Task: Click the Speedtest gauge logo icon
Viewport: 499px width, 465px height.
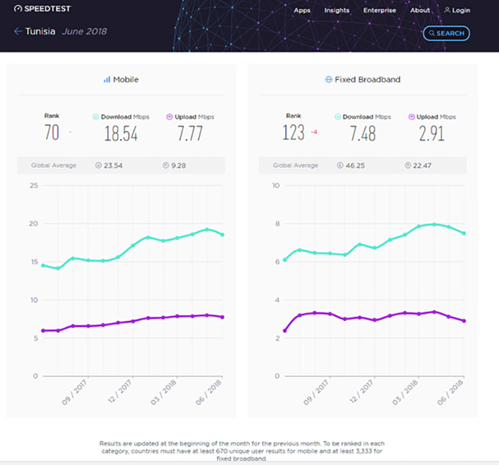Action: [18, 9]
